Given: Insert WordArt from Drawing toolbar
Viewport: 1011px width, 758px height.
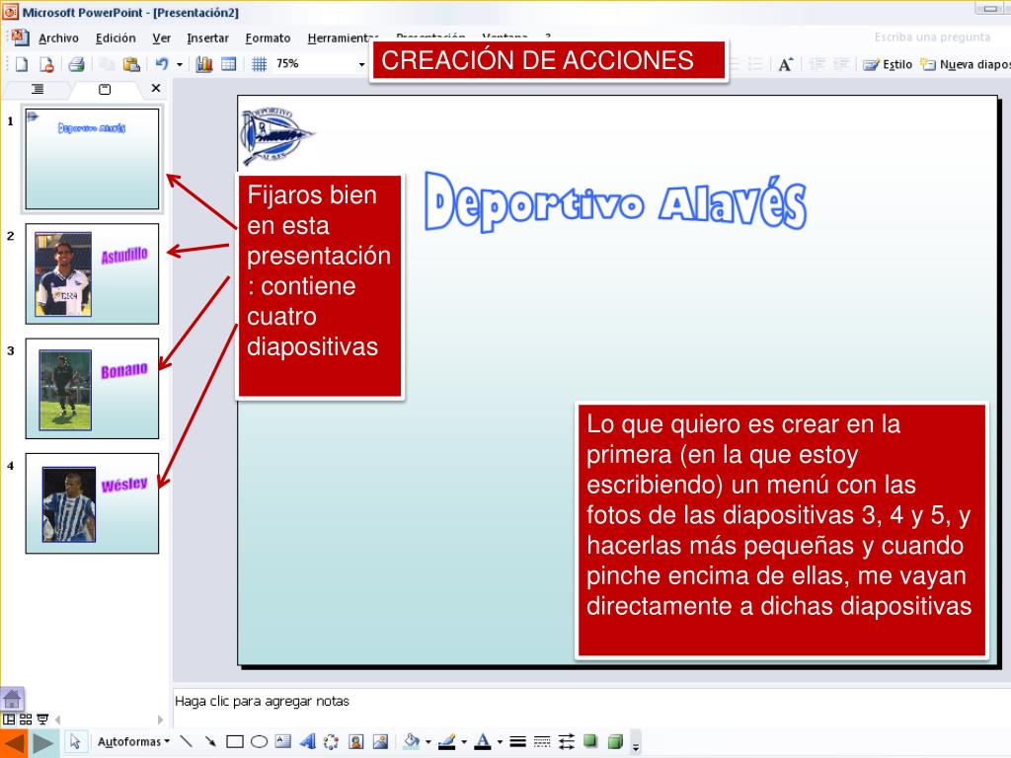Looking at the screenshot, I should tap(308, 741).
